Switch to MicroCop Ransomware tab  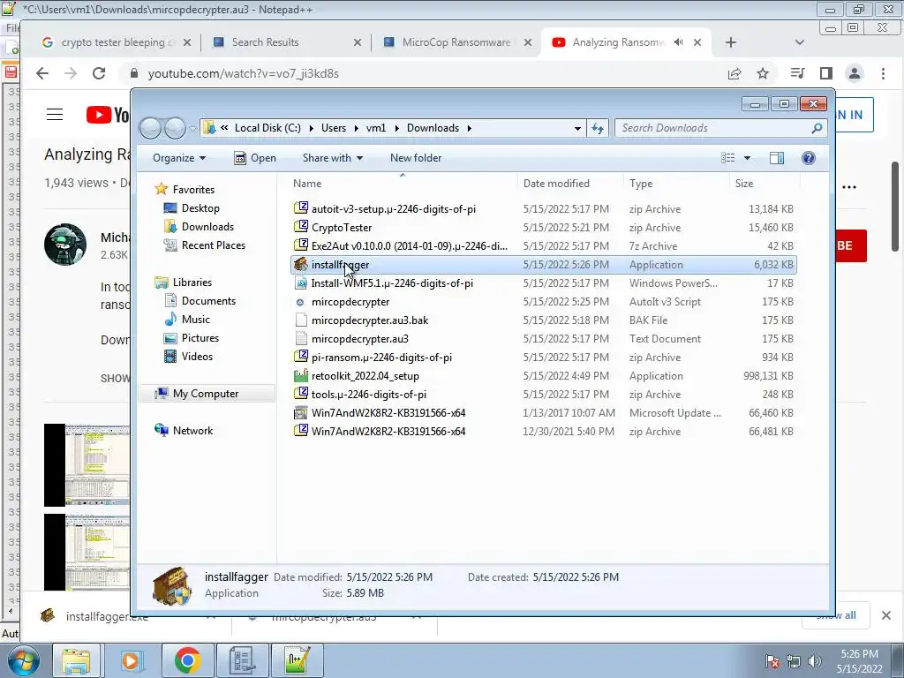[456, 42]
